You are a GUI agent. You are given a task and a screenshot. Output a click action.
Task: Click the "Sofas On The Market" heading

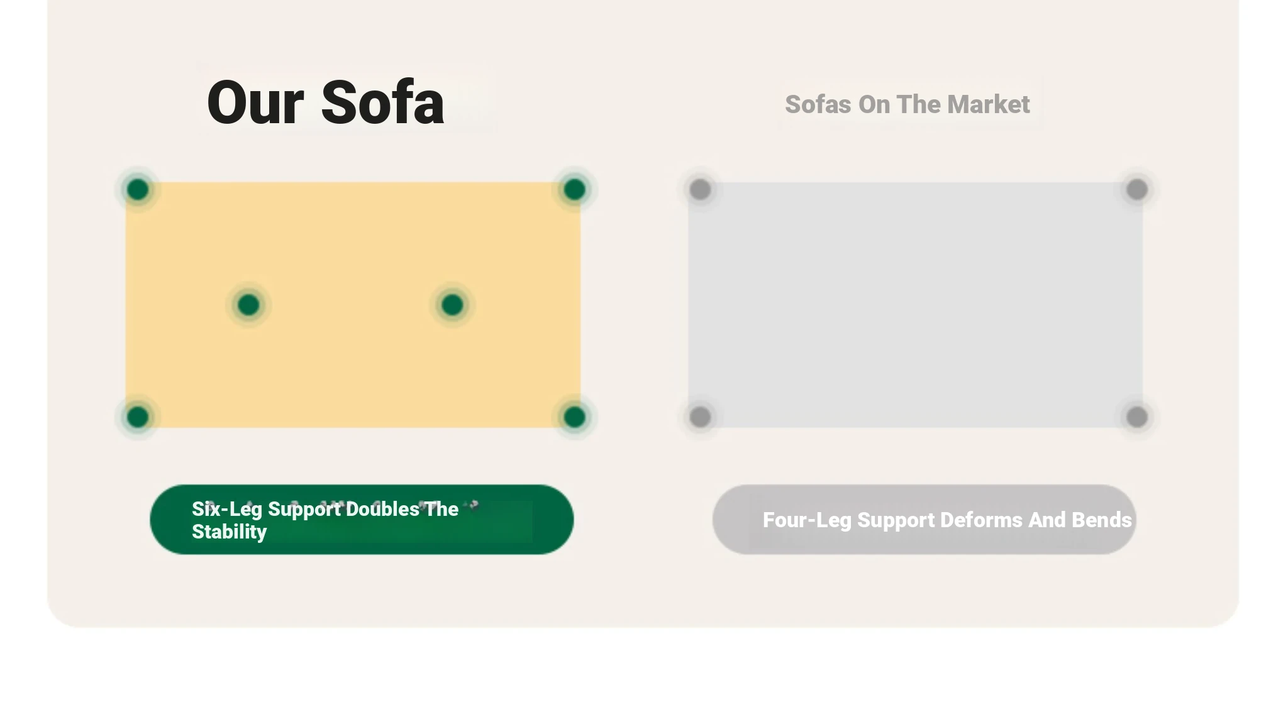pyautogui.click(x=907, y=104)
